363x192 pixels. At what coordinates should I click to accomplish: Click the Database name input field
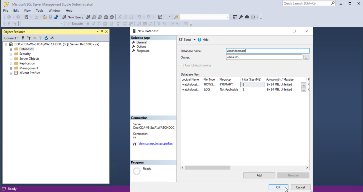pyautogui.click(x=268, y=51)
